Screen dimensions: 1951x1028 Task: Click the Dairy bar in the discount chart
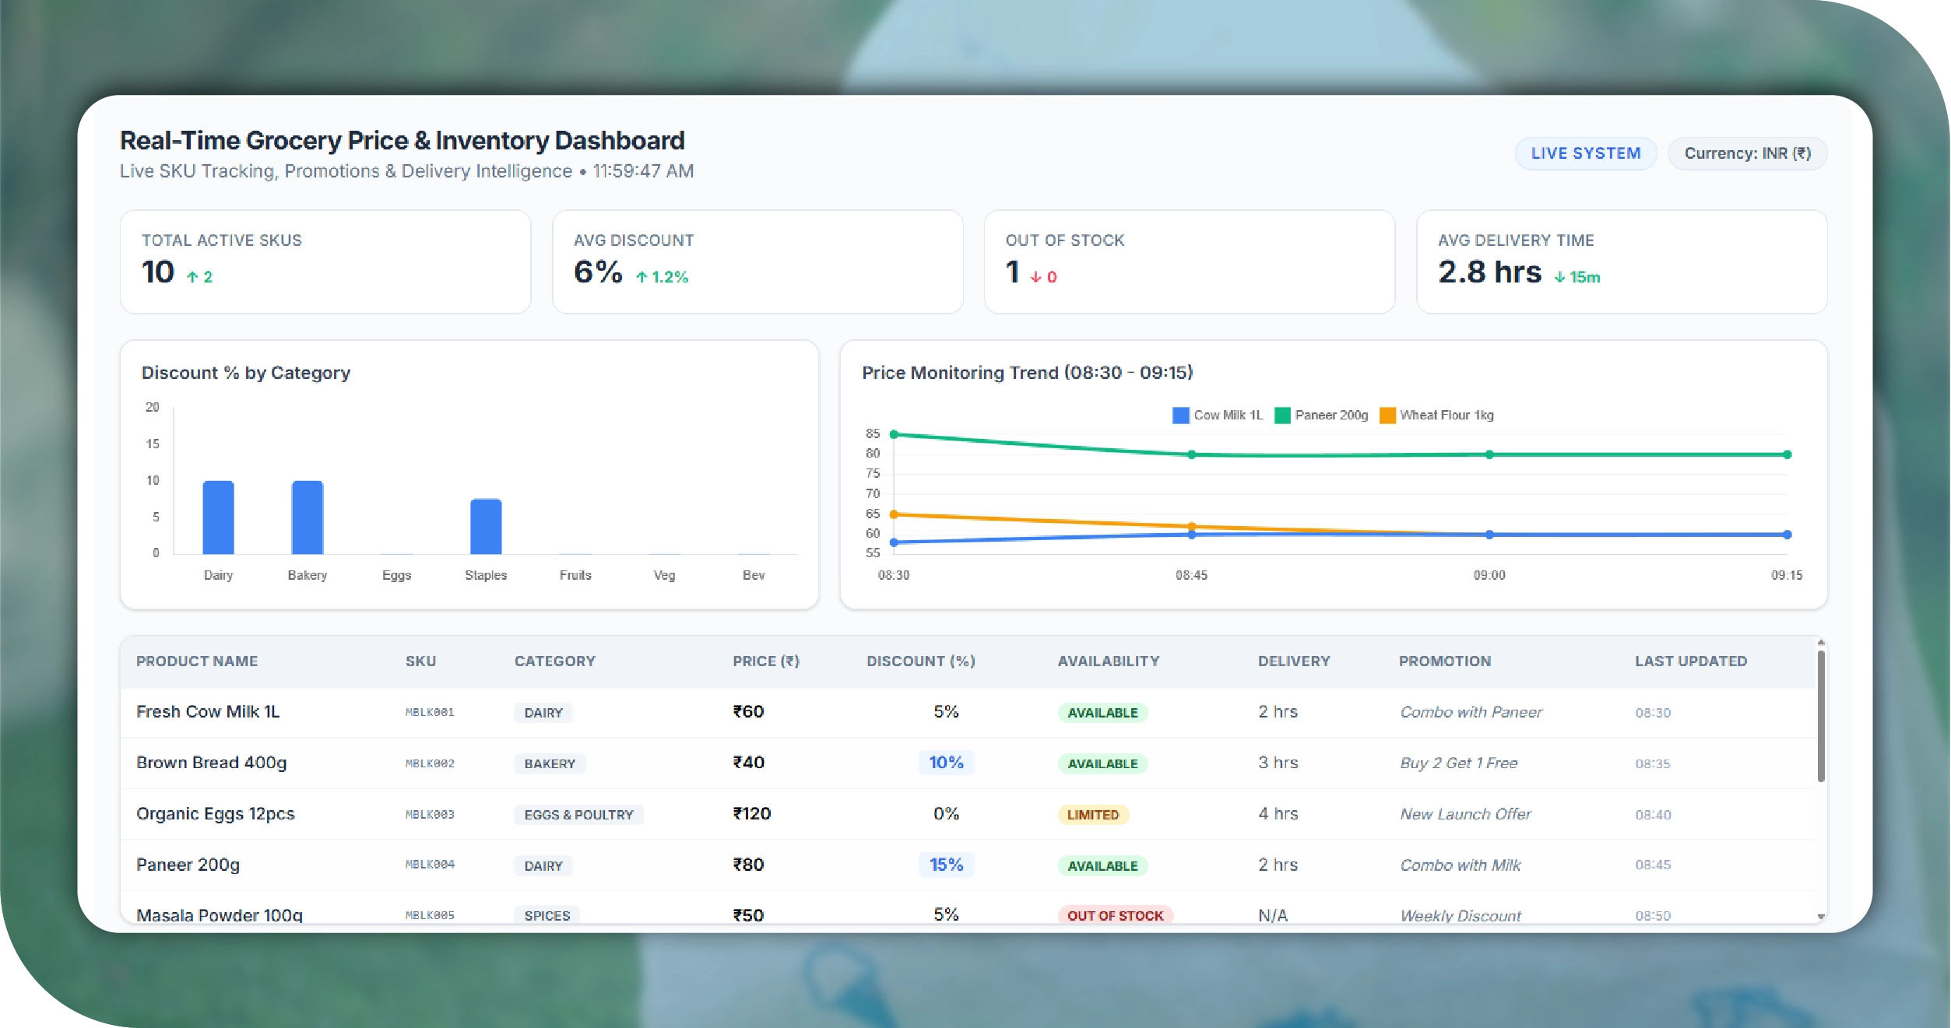pos(218,518)
